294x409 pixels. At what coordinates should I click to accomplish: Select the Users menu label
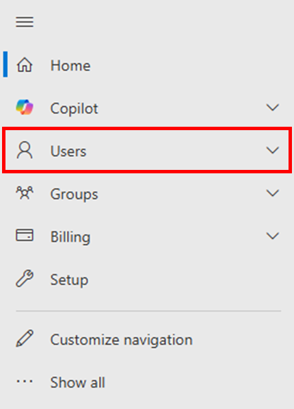pos(68,151)
